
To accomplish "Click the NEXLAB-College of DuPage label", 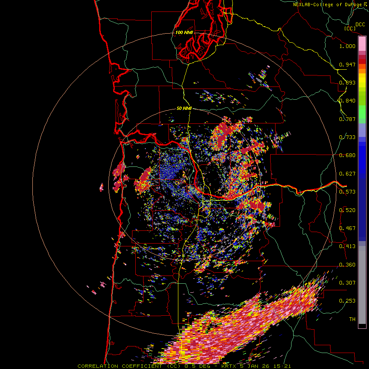I will point(331,5).
